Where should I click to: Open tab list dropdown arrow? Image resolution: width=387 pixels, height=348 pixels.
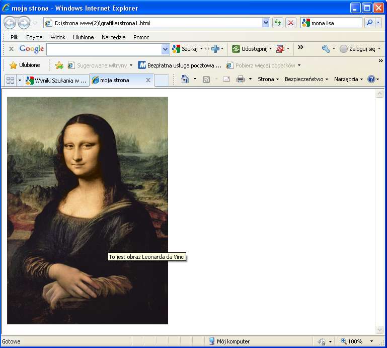[20, 80]
